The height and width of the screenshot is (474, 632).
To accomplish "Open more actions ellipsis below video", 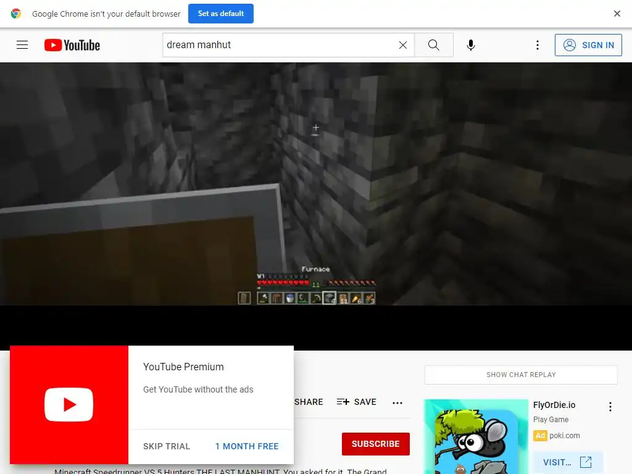I will tap(397, 402).
